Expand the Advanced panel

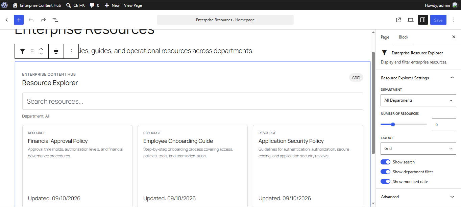tap(418, 197)
